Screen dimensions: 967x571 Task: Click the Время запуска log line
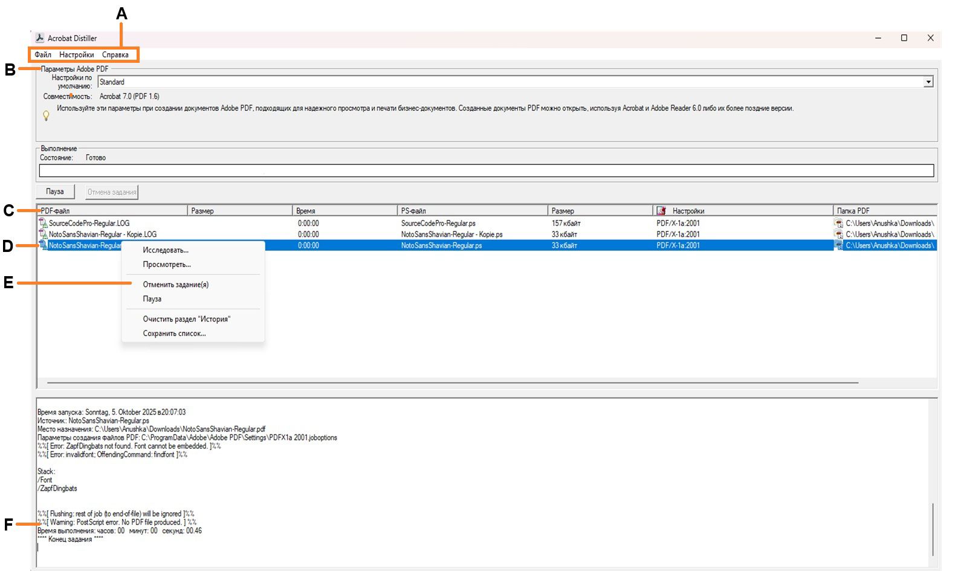[112, 412]
